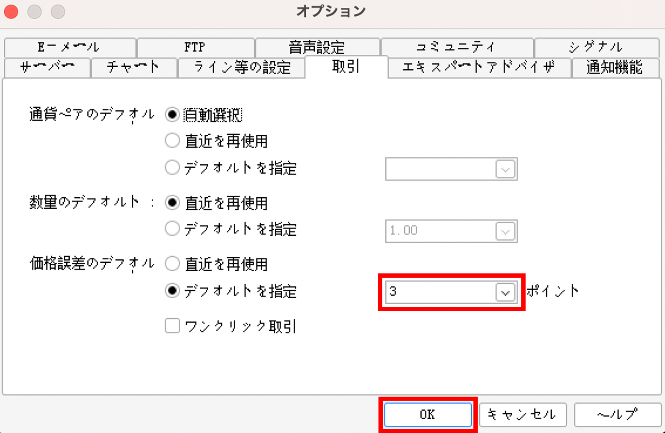
Task: Open the シグナル tab
Action: 596,47
